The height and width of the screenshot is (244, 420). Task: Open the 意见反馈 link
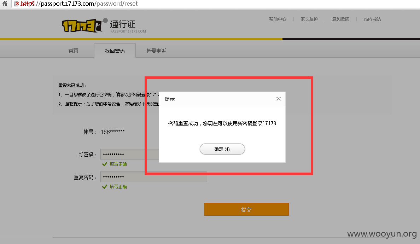(x=341, y=19)
